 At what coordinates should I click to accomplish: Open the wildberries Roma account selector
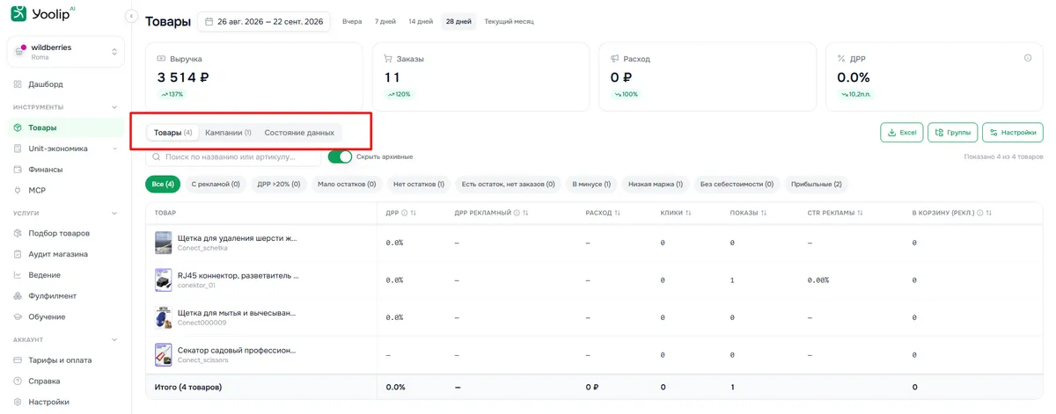click(x=66, y=51)
